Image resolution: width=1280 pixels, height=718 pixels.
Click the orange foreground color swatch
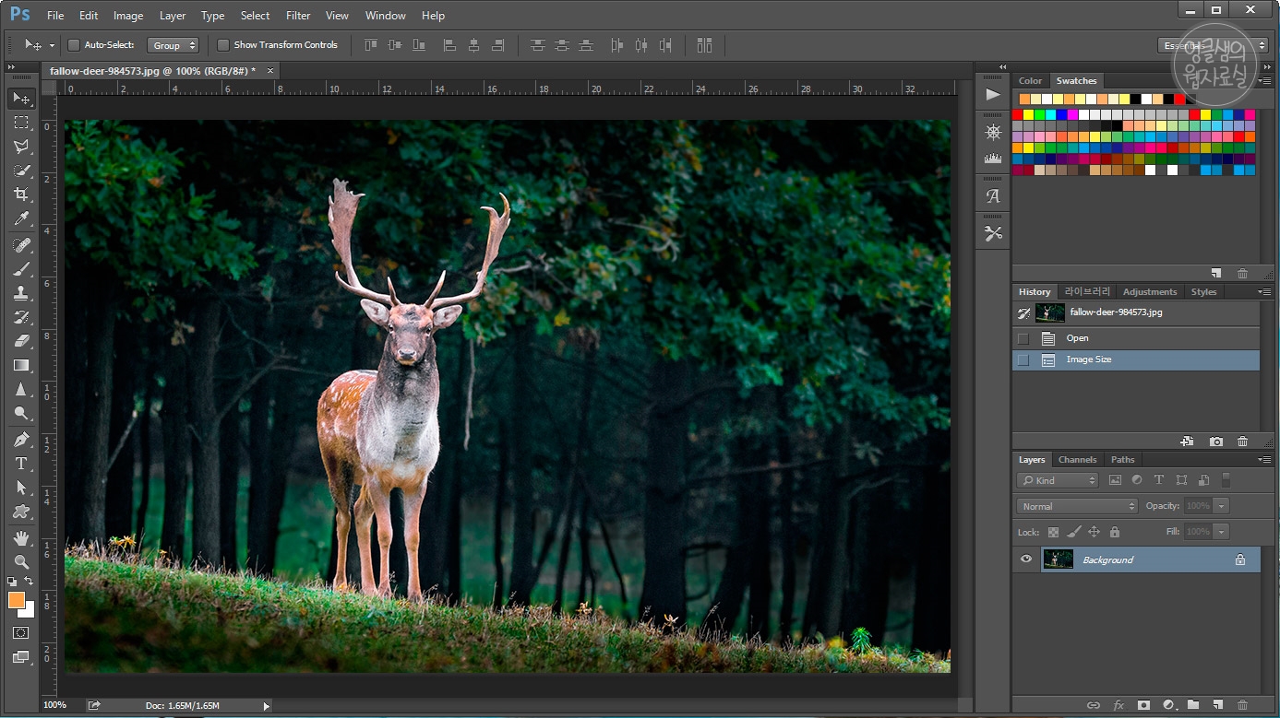(16, 600)
